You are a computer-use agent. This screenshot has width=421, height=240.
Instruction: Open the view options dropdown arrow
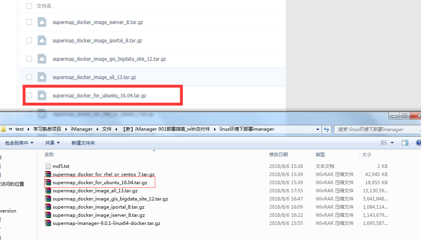point(392,143)
